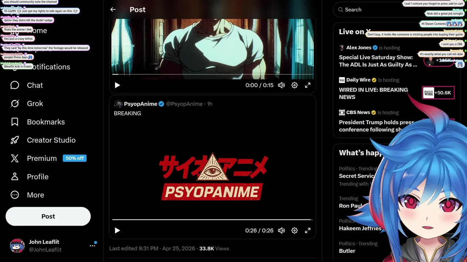Open the Secret Service trend
Viewport: 467px width, 262px height.
pos(357,176)
